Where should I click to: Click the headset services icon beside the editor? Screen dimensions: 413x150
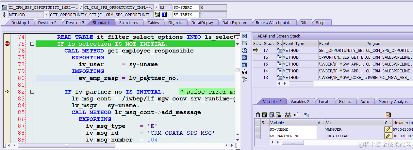pyautogui.click(x=244, y=72)
